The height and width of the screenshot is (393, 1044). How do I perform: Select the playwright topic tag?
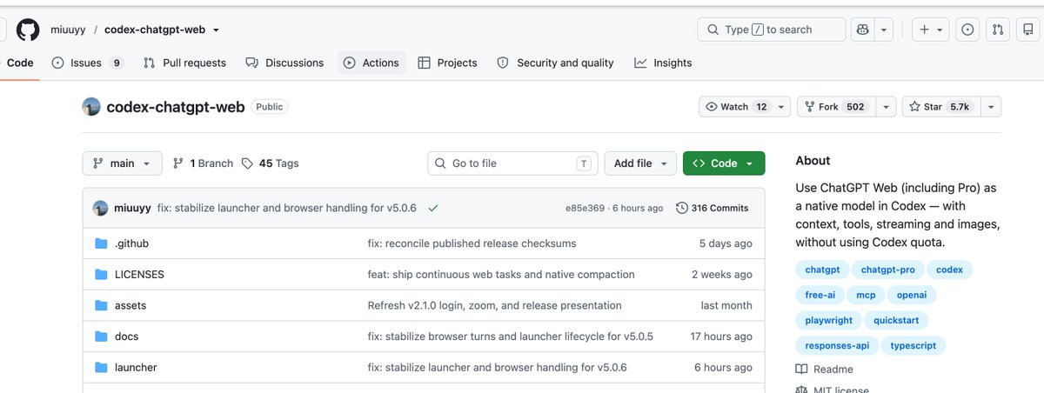[x=828, y=320]
